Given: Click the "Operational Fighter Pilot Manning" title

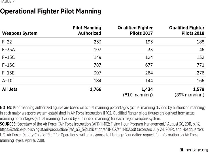Looking at the screenshot, I should pyautogui.click(x=51, y=11).
